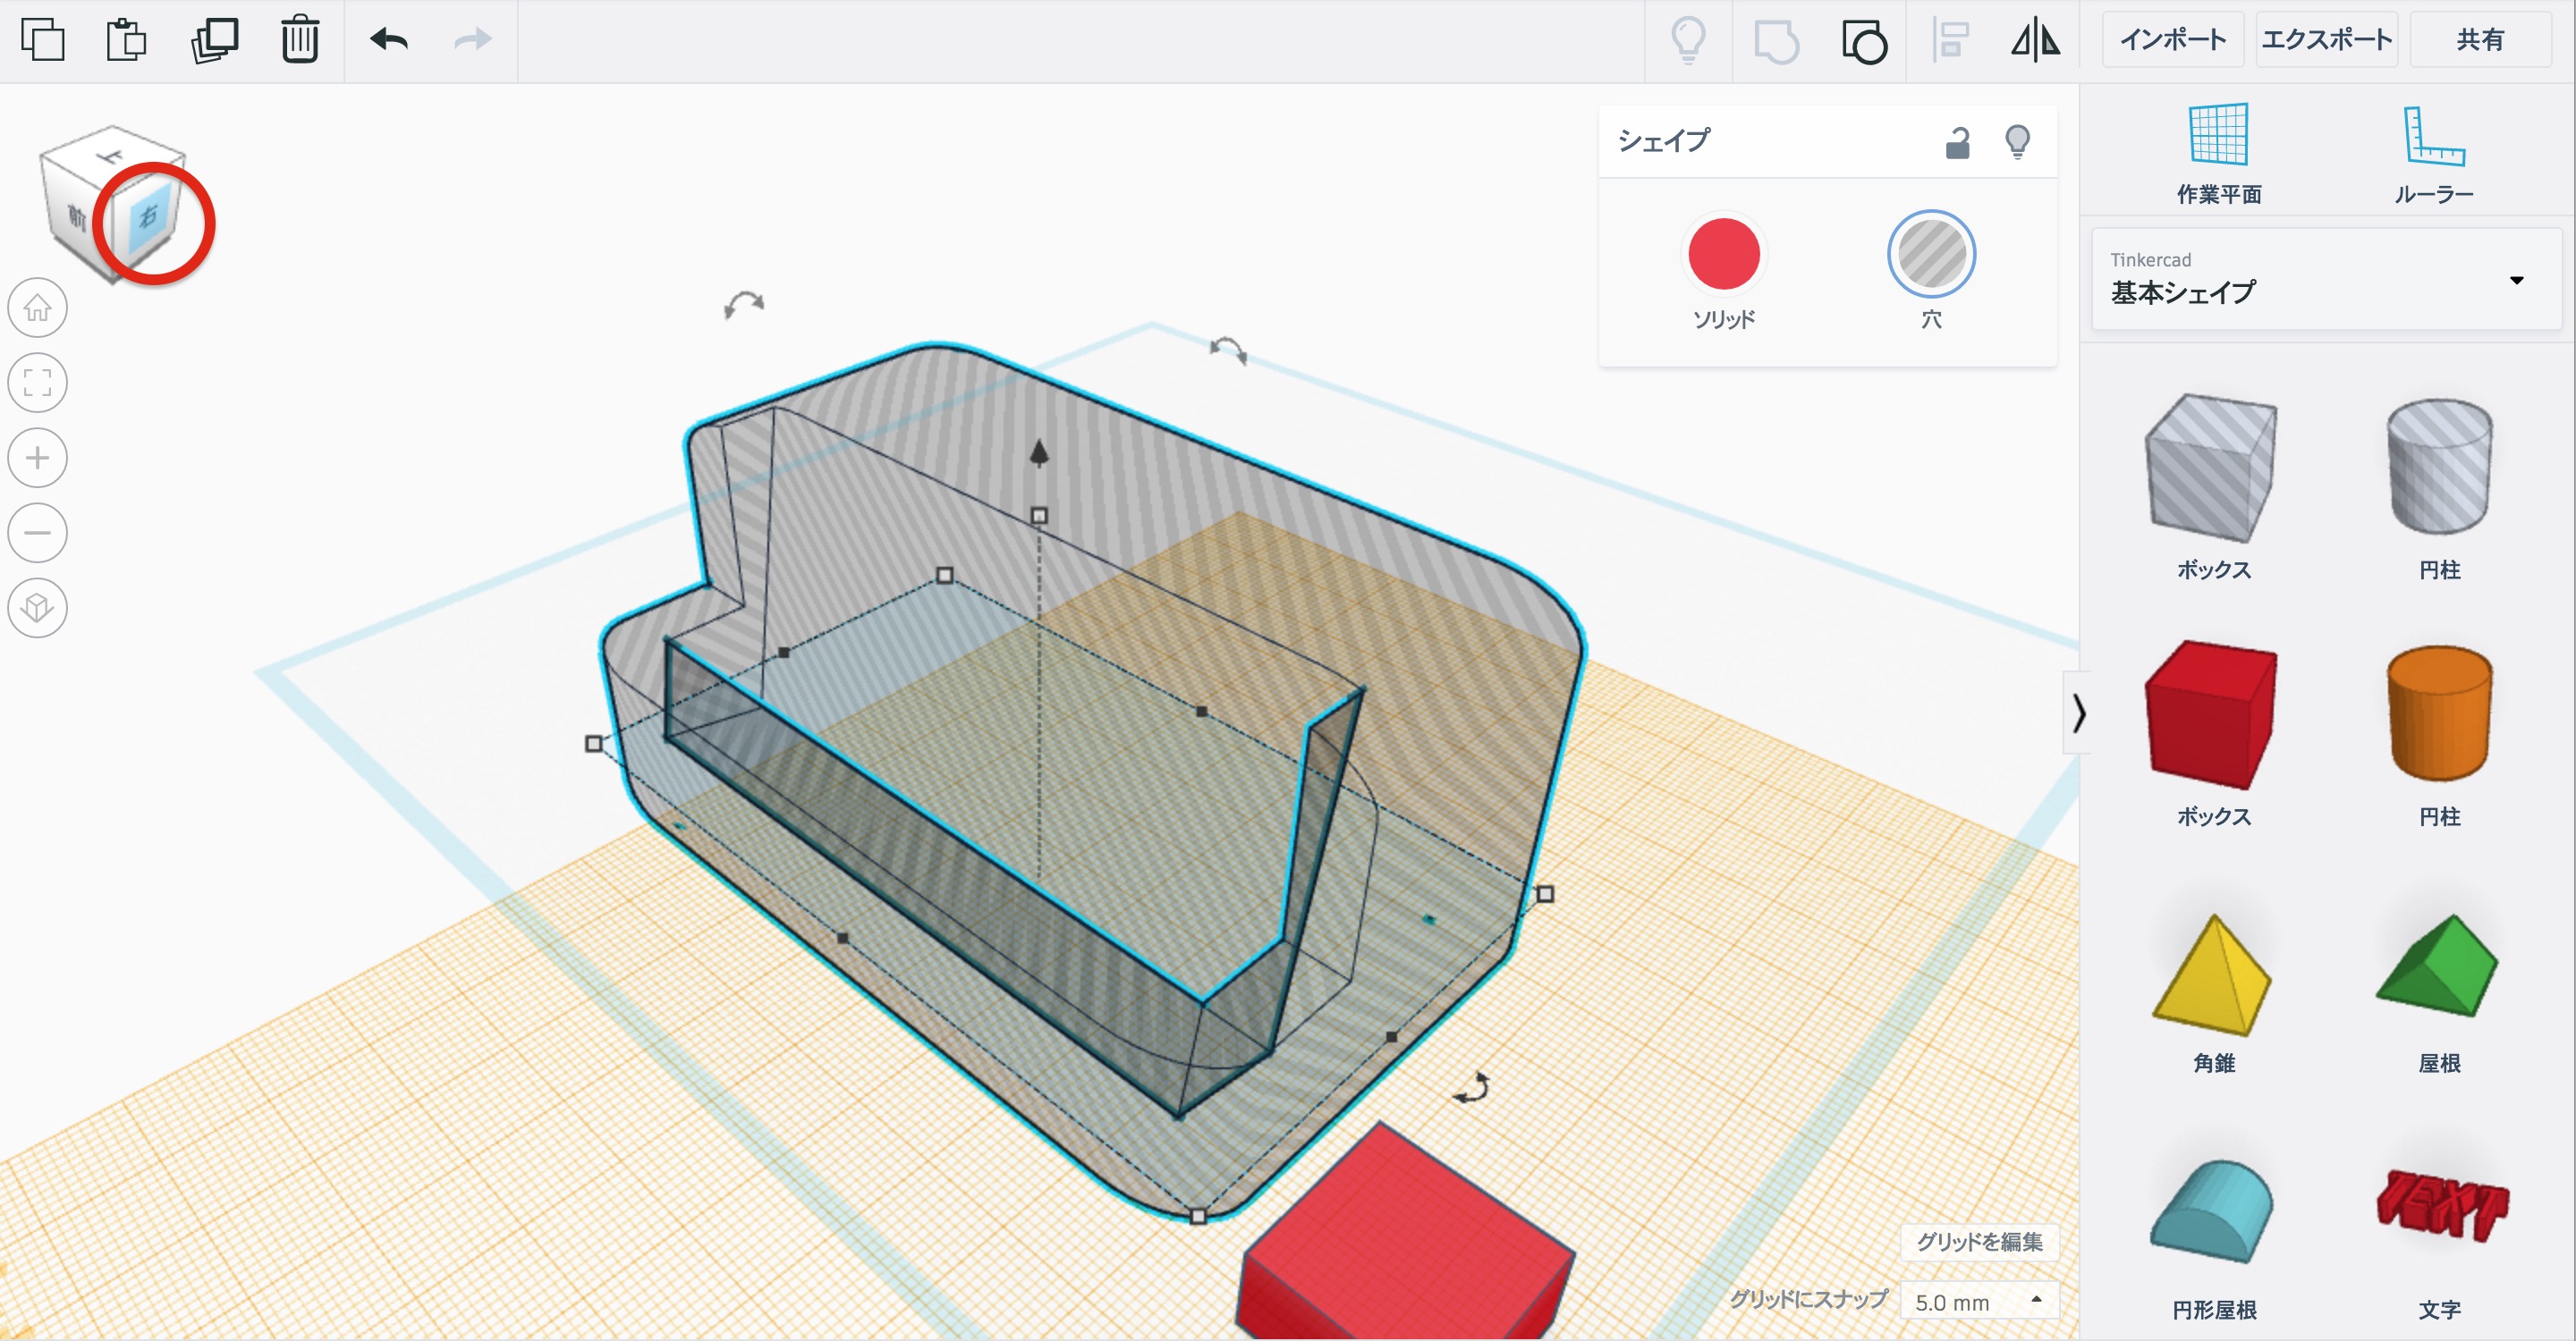The height and width of the screenshot is (1341, 2576).
Task: Click the Undo arrow
Action: pyautogui.click(x=389, y=40)
